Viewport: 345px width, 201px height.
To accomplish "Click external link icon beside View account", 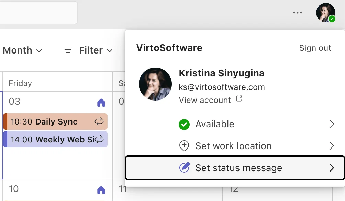I will tap(239, 99).
